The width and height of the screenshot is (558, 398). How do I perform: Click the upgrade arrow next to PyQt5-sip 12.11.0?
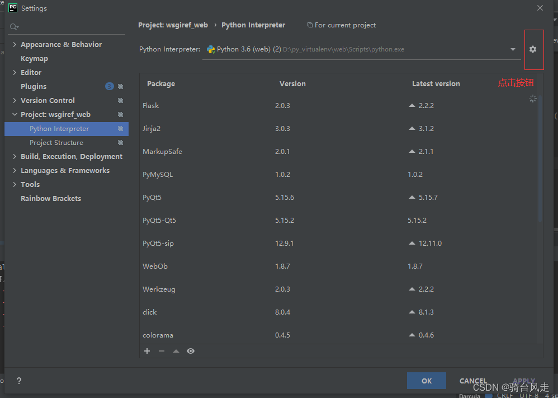pyautogui.click(x=412, y=243)
